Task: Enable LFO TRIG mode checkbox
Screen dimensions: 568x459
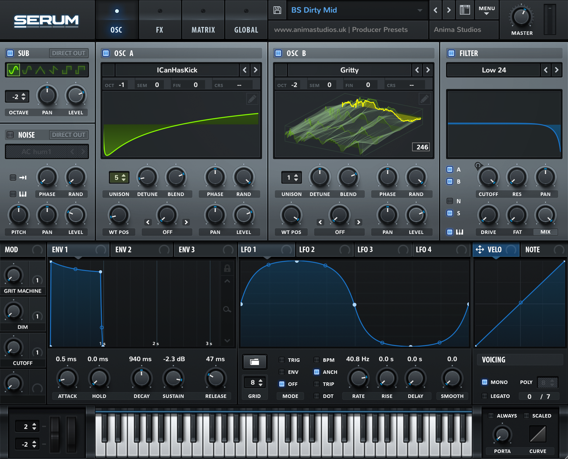Action: pyautogui.click(x=282, y=360)
